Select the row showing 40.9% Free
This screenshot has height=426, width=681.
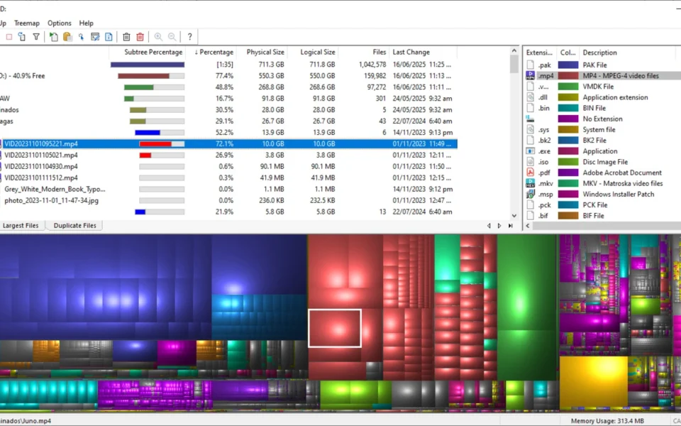pyautogui.click(x=228, y=76)
